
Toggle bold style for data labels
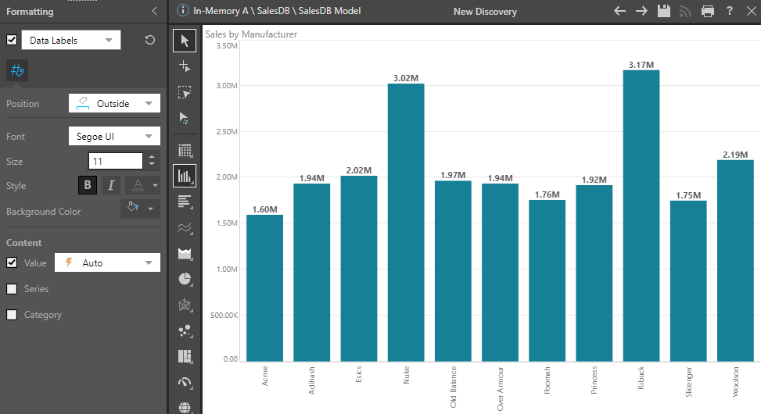(88, 185)
